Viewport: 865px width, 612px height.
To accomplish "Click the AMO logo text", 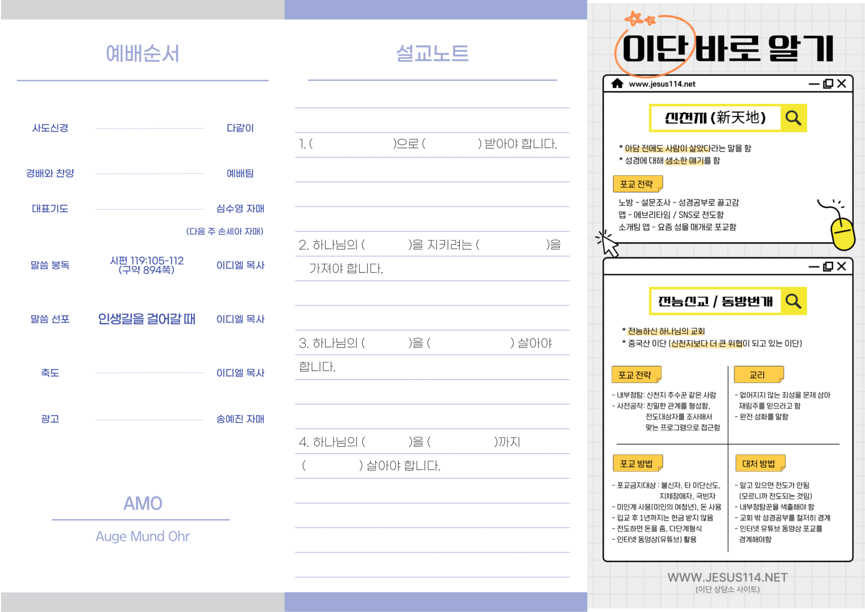I will 143,503.
